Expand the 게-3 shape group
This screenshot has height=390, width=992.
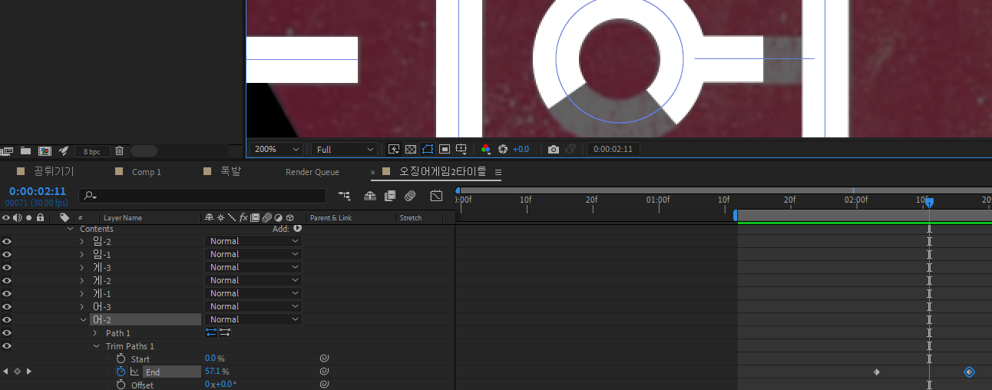tap(83, 267)
